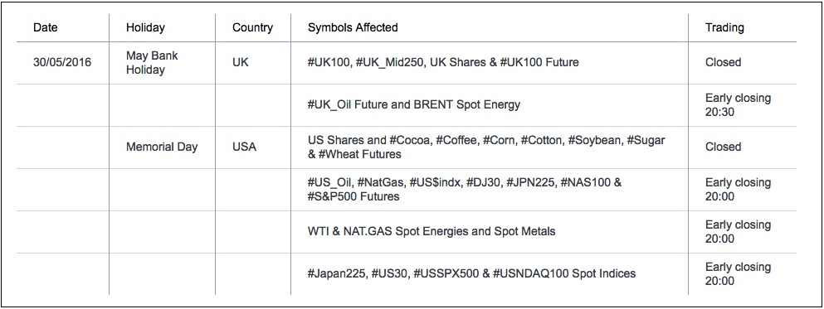The width and height of the screenshot is (824, 309).
Task: Click the Early closing 20:30 cell
Action: tap(738, 104)
